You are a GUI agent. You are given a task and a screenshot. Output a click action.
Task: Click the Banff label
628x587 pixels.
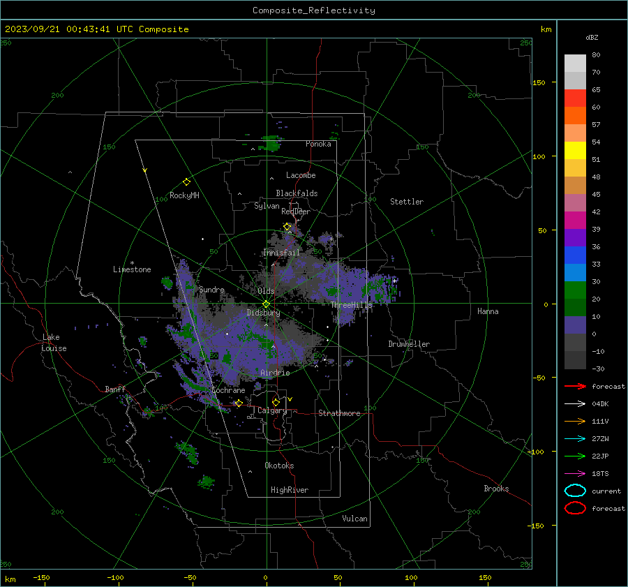tap(115, 389)
